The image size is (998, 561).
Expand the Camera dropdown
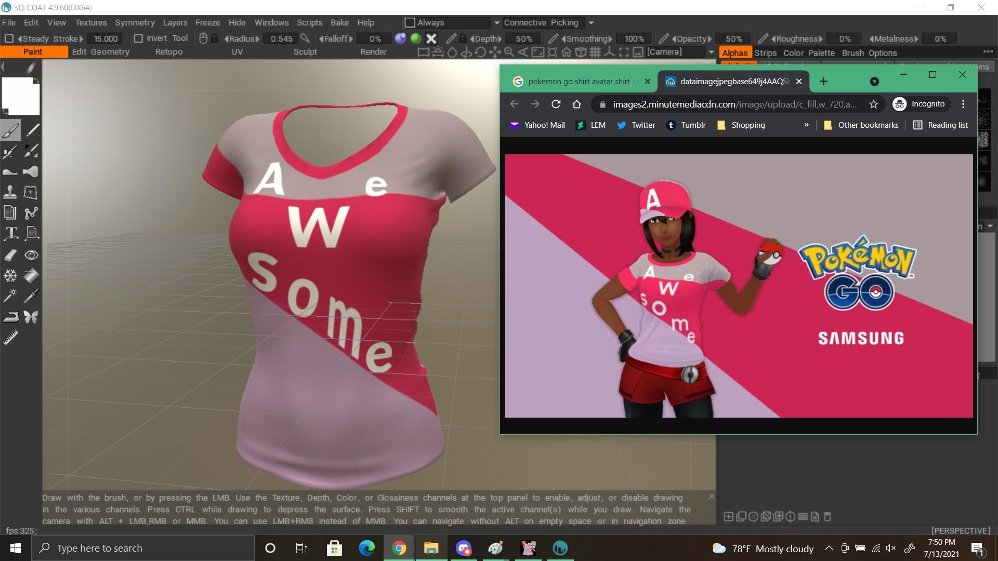tap(711, 52)
